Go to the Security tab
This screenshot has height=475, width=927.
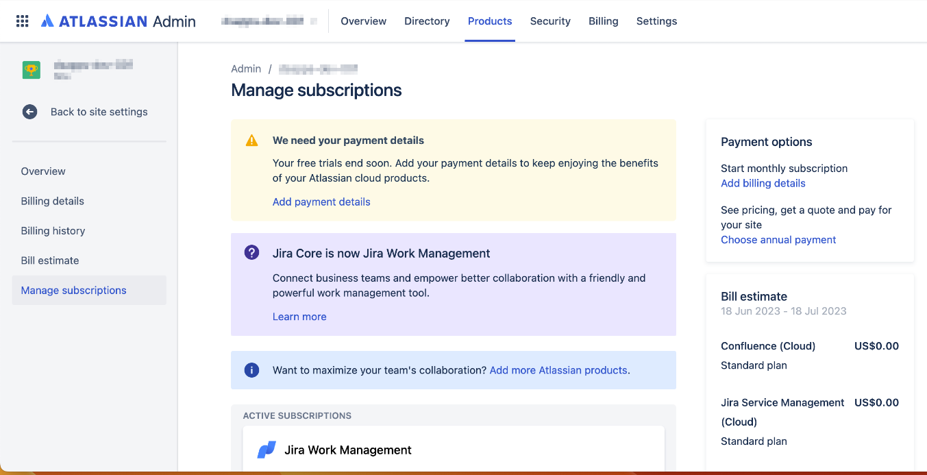pyautogui.click(x=550, y=21)
